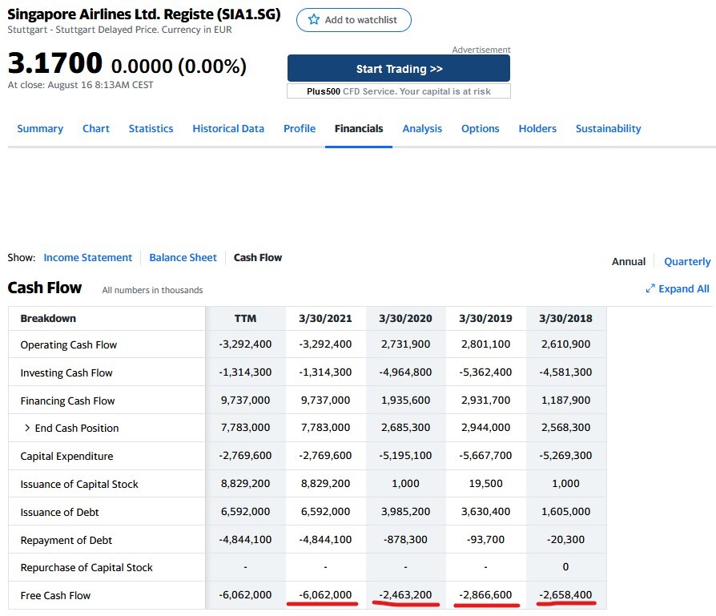Click the Plus500 CFD Service disclaimer
This screenshot has height=616, width=716.
398,91
